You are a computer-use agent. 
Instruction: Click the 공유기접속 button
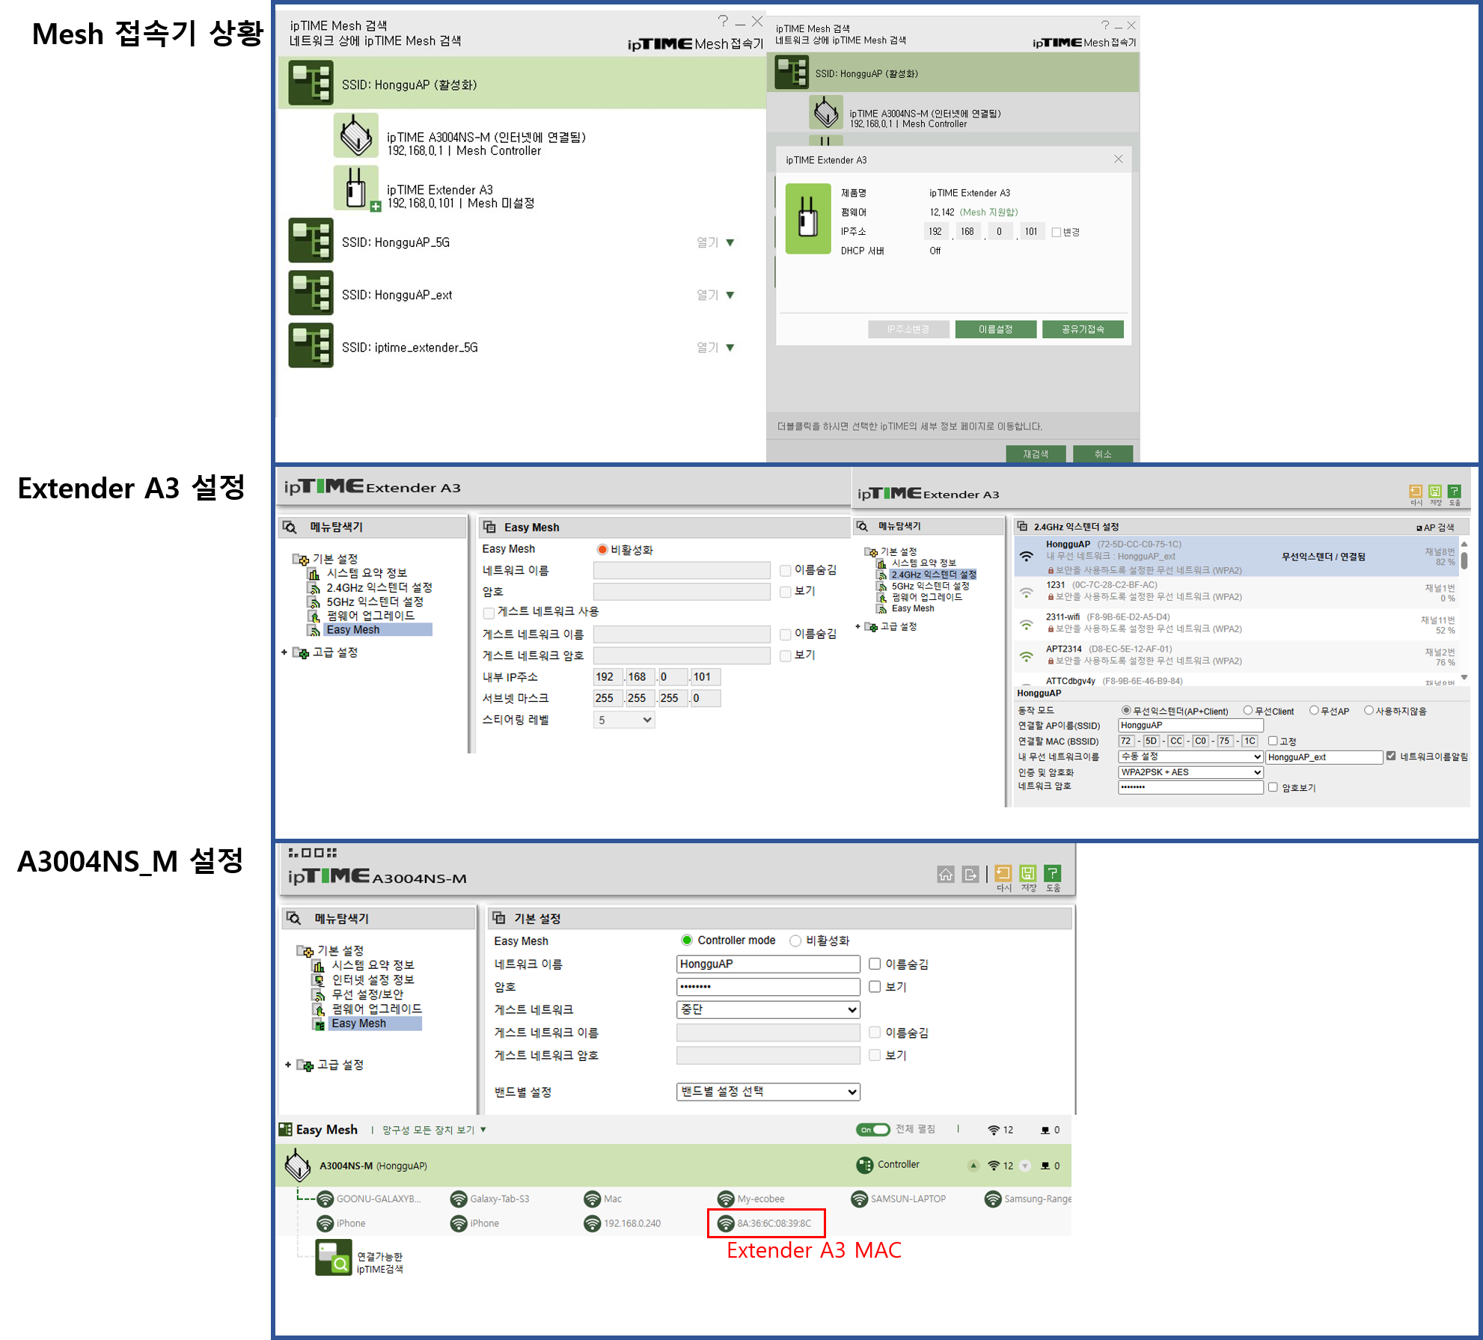pos(1083,329)
